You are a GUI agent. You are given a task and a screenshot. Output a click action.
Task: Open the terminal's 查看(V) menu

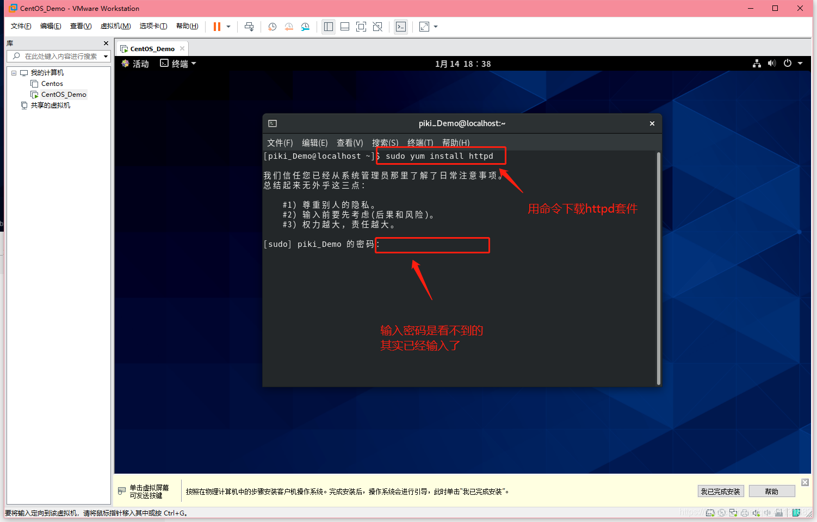[x=350, y=143]
